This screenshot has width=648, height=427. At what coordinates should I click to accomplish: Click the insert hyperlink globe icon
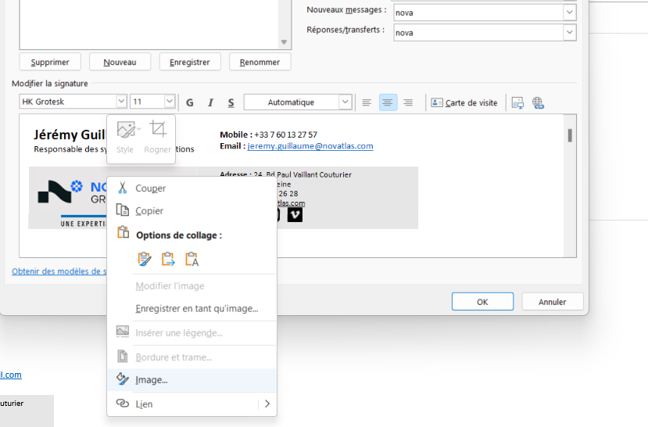[538, 102]
